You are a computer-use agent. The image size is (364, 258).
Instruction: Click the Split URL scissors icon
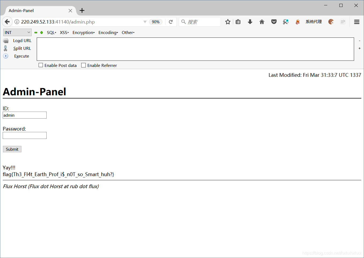click(6, 48)
